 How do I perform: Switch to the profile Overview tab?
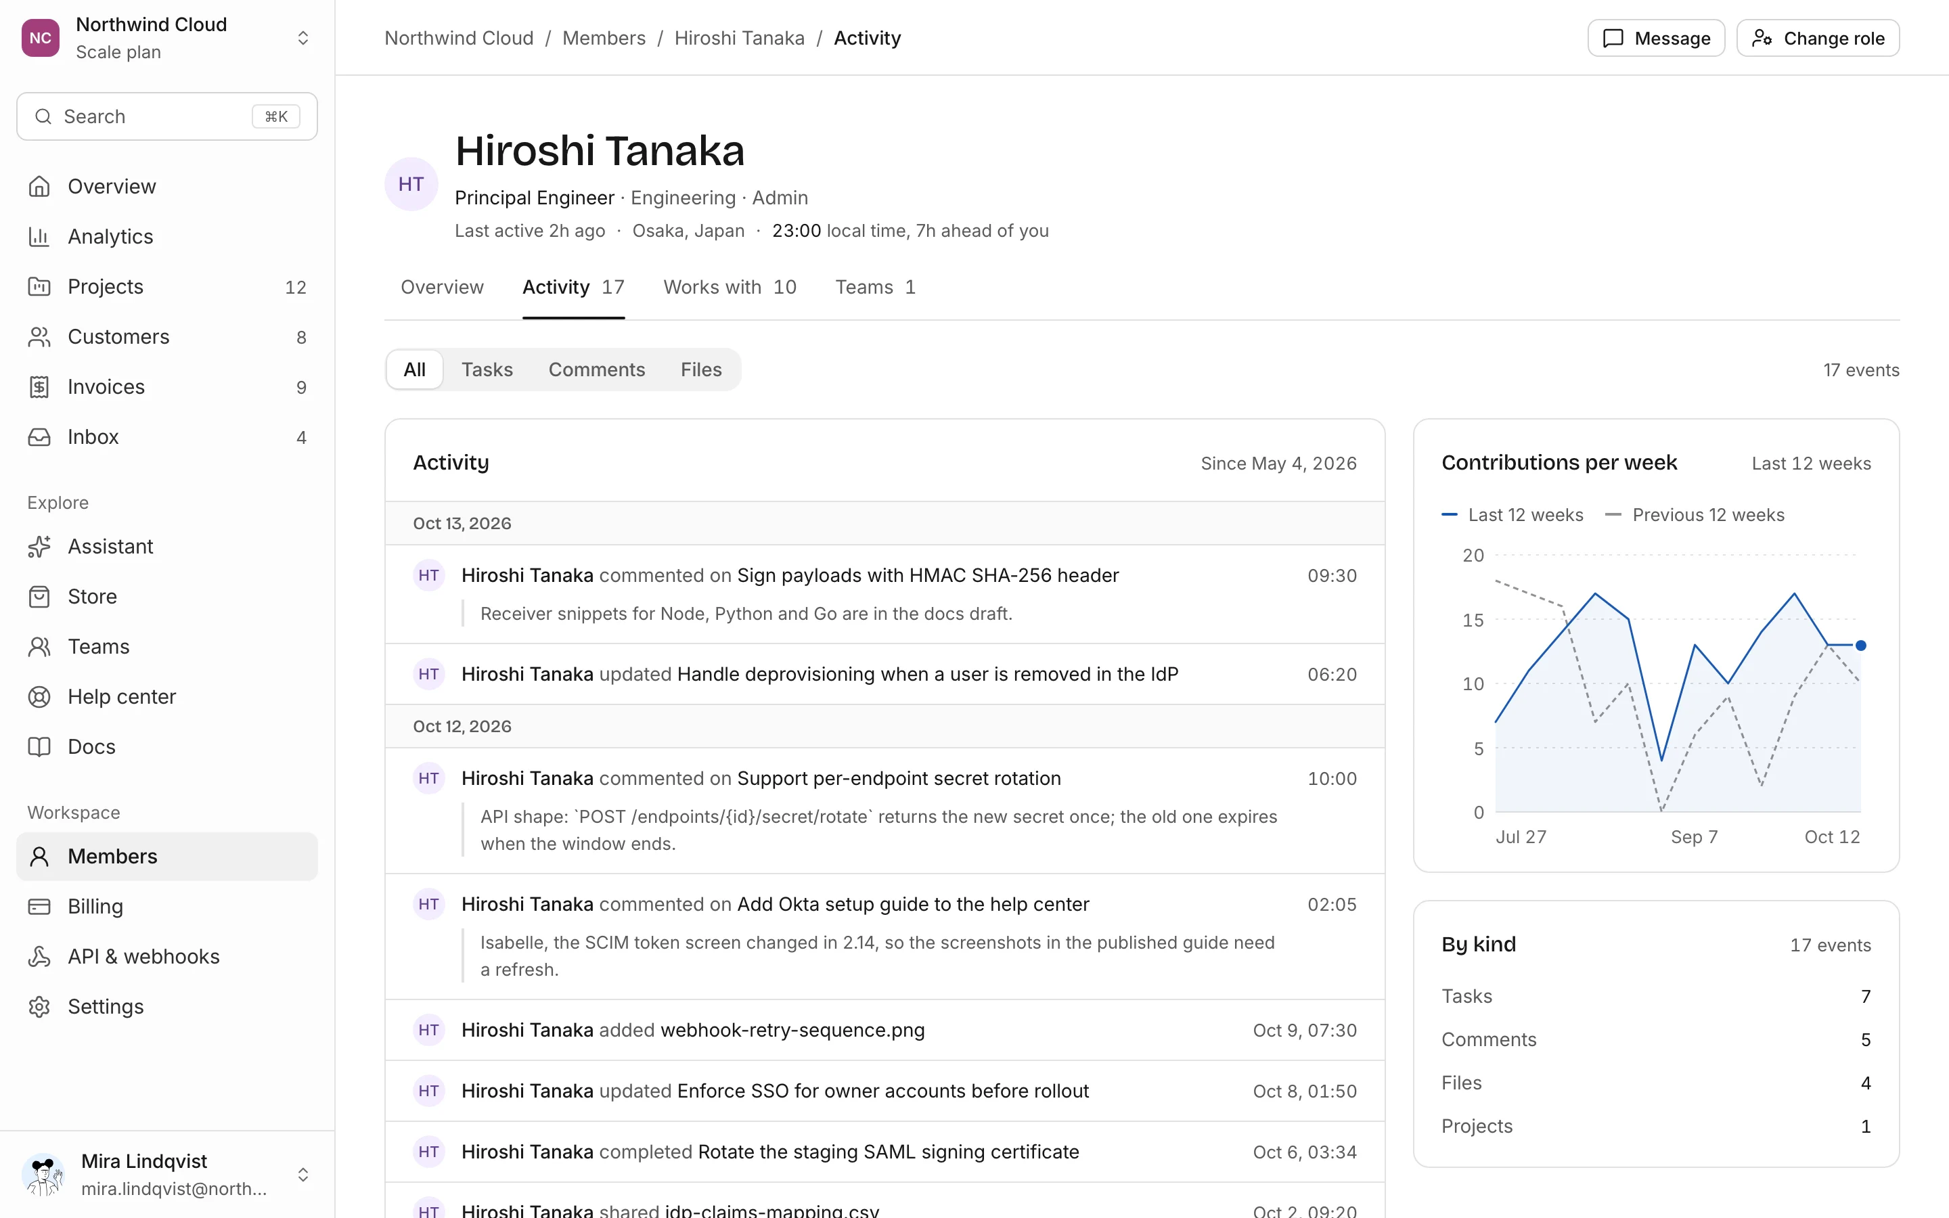441,287
